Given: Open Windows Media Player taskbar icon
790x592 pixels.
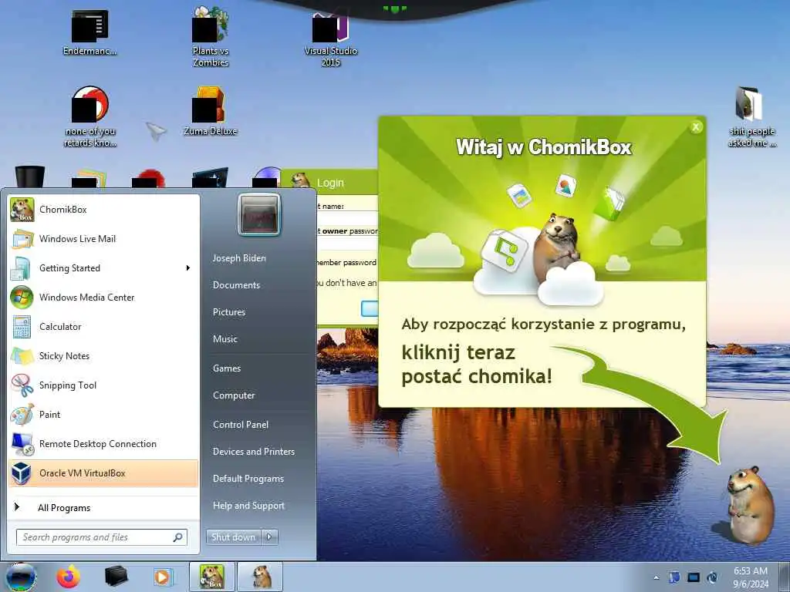Looking at the screenshot, I should 163,577.
